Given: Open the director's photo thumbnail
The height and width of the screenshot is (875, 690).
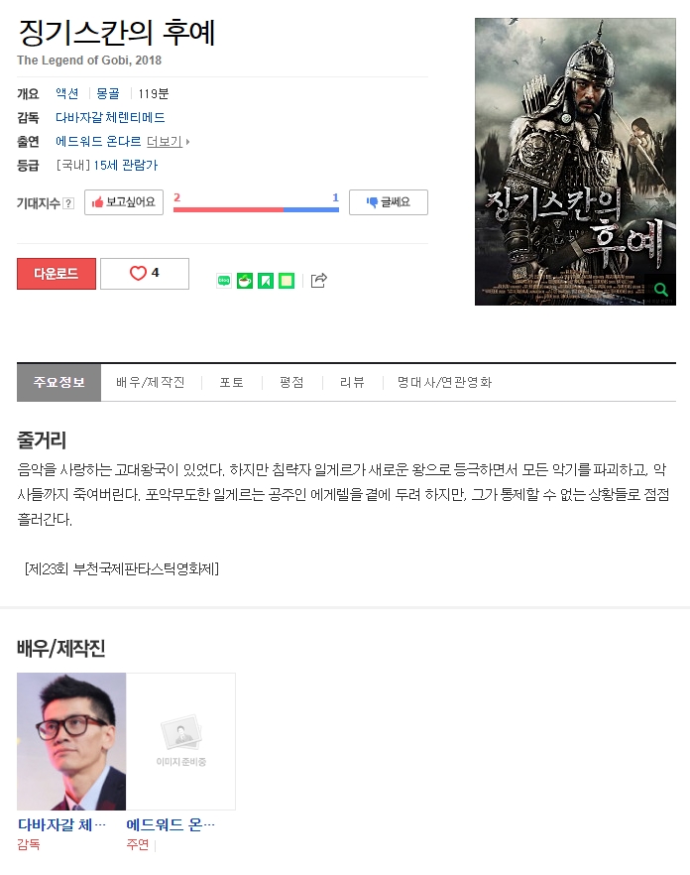Looking at the screenshot, I should tap(71, 741).
